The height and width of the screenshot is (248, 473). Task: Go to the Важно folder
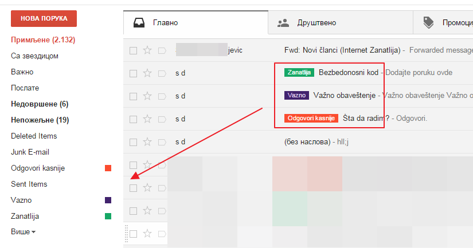click(22, 72)
